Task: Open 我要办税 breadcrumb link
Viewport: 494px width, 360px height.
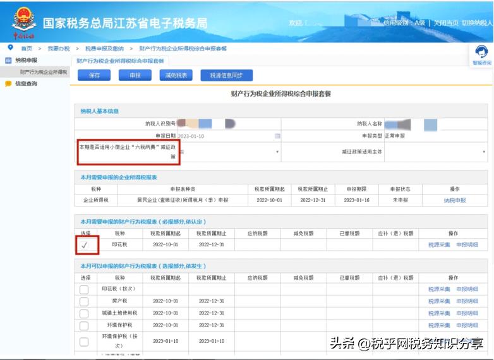Action: [59, 49]
